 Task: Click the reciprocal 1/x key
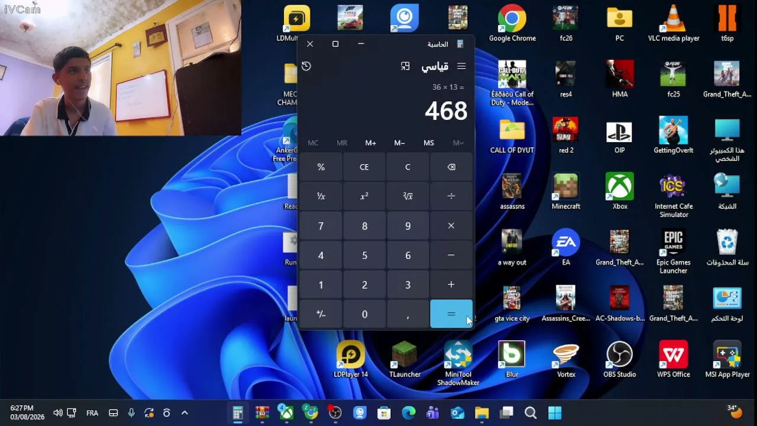(x=321, y=196)
